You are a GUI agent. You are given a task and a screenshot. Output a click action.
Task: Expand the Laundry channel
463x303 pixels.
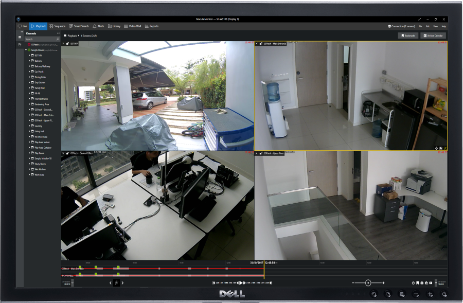point(29,126)
